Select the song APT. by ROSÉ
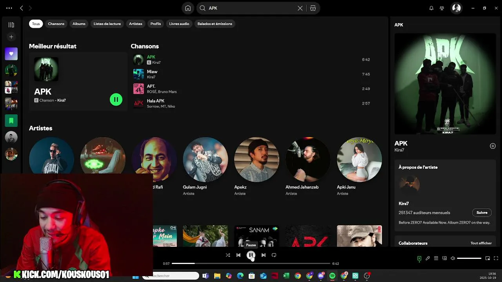 [251, 89]
